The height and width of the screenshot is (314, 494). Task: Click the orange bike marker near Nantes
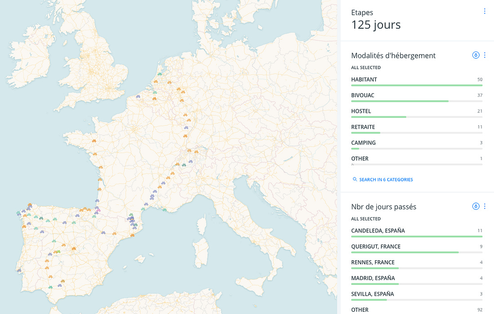pos(95,154)
